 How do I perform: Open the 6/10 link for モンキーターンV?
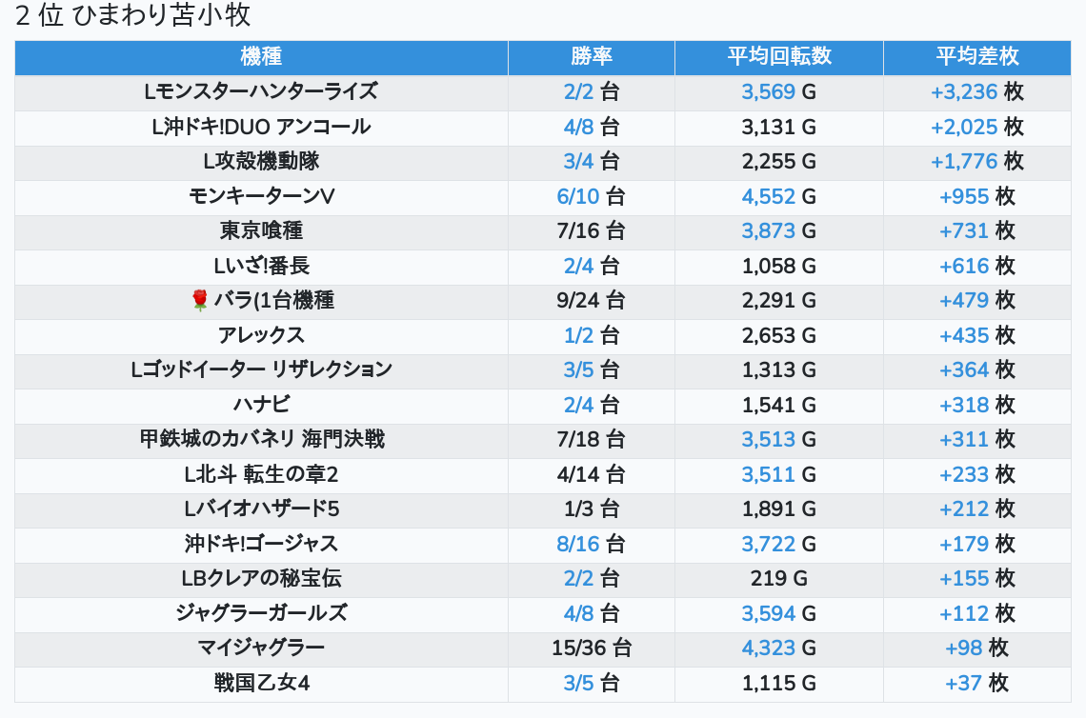578,197
